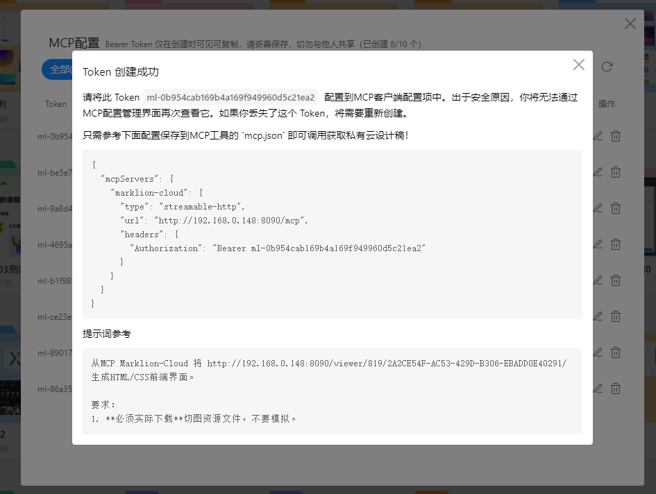Click the refresh icon in MCP配置
The image size is (656, 494).
point(607,67)
